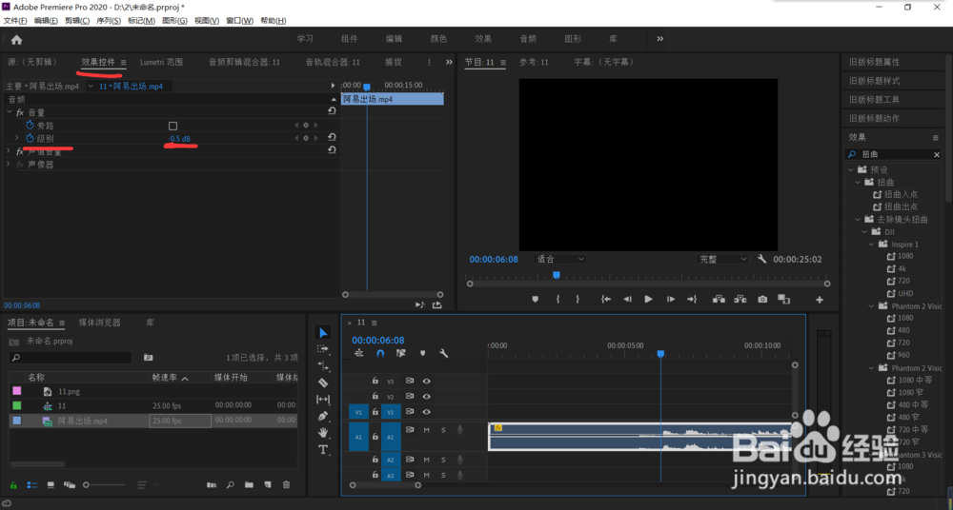Expand the 声像器 effect
The height and width of the screenshot is (510, 953).
click(10, 165)
